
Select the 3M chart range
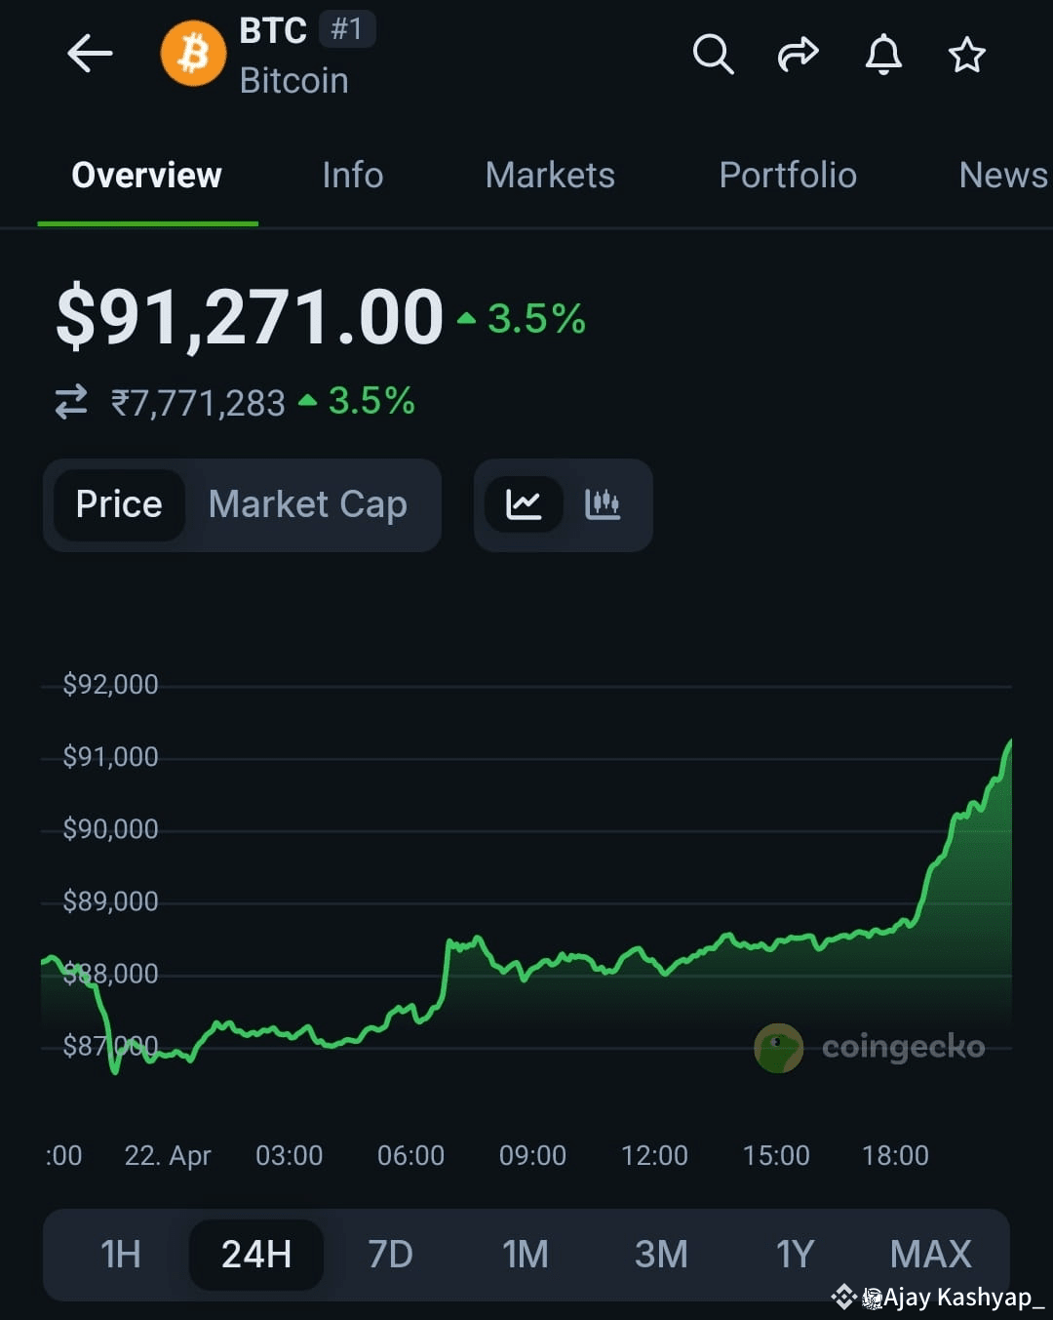pyautogui.click(x=661, y=1255)
